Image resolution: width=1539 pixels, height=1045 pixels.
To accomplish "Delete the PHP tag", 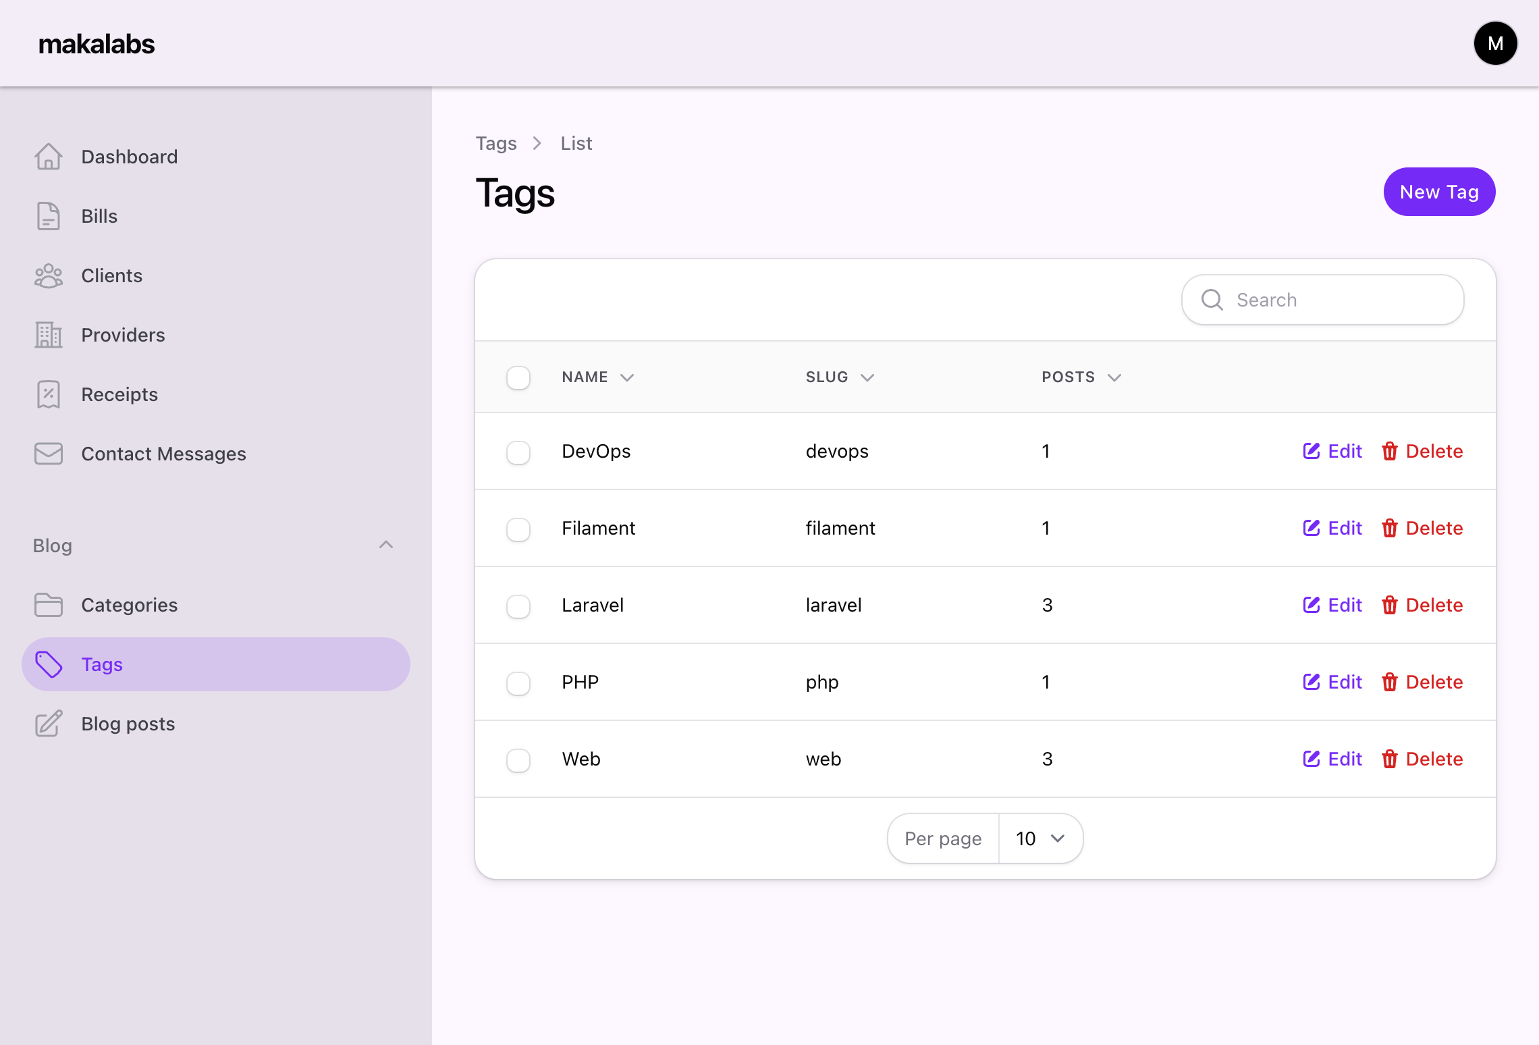I will pyautogui.click(x=1423, y=682).
